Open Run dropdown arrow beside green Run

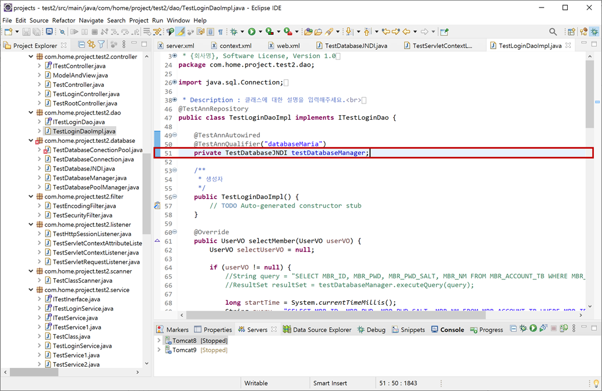pos(260,32)
